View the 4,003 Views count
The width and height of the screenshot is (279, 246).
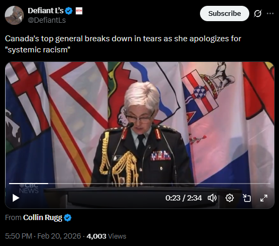[107, 236]
